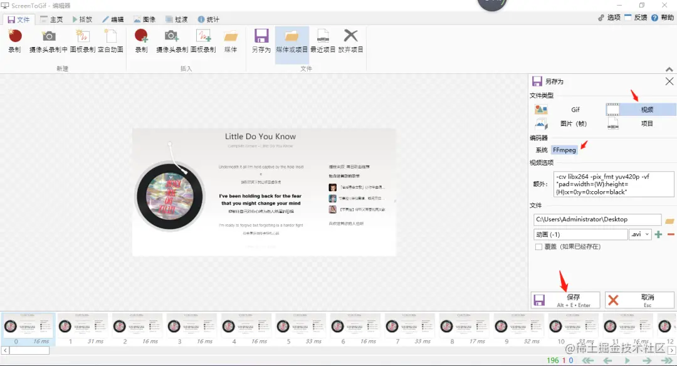Go to previous frame
This screenshot has height=366, width=677.
pos(607,360)
